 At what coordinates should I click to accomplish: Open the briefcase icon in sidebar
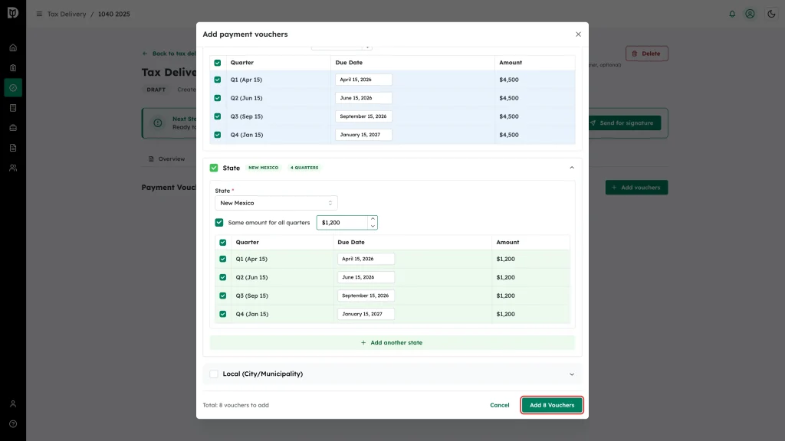coord(13,128)
